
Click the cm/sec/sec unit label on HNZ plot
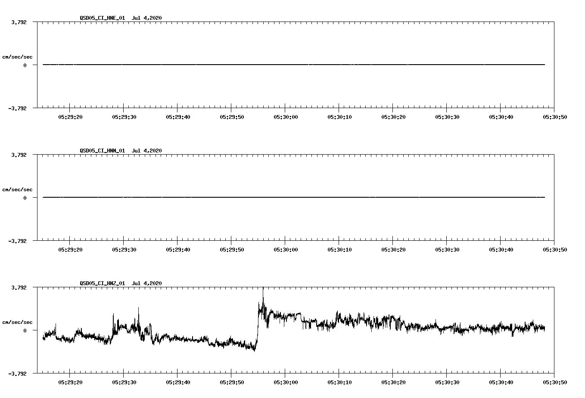click(x=17, y=322)
